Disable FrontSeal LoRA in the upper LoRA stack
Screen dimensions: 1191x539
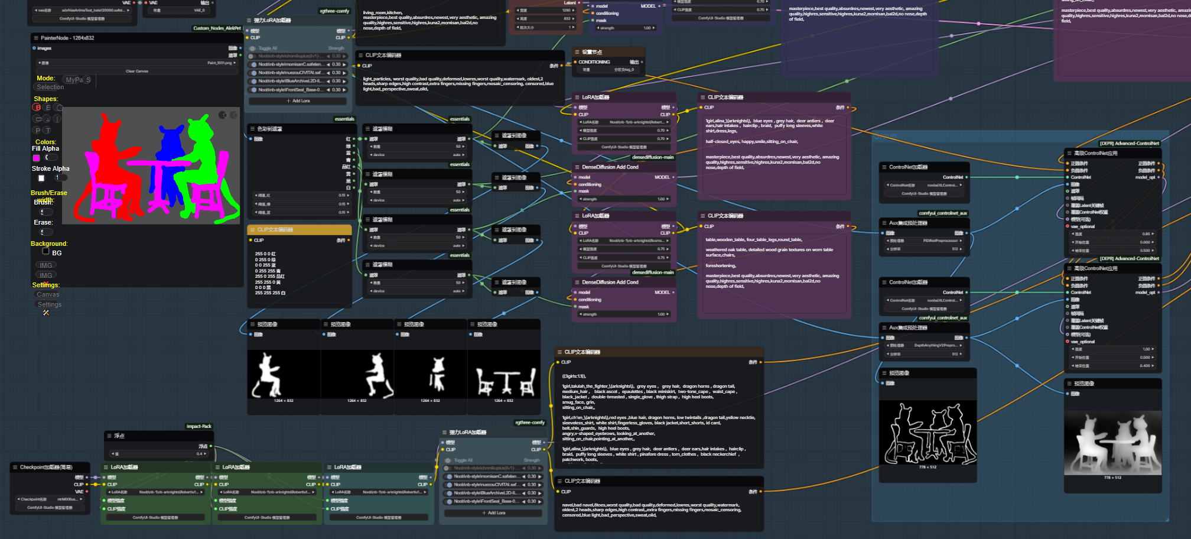pyautogui.click(x=253, y=90)
